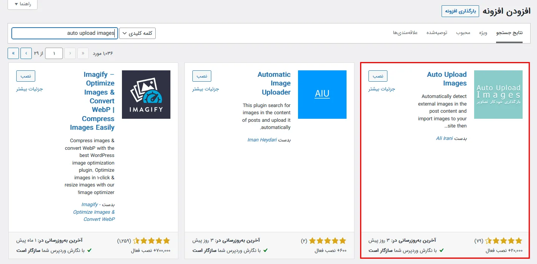
Task: Click the +۶۰۰ نصب فعال text
Action: [331, 250]
